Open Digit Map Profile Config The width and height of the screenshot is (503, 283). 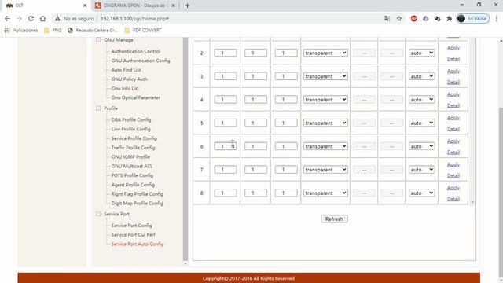pyautogui.click(x=137, y=204)
